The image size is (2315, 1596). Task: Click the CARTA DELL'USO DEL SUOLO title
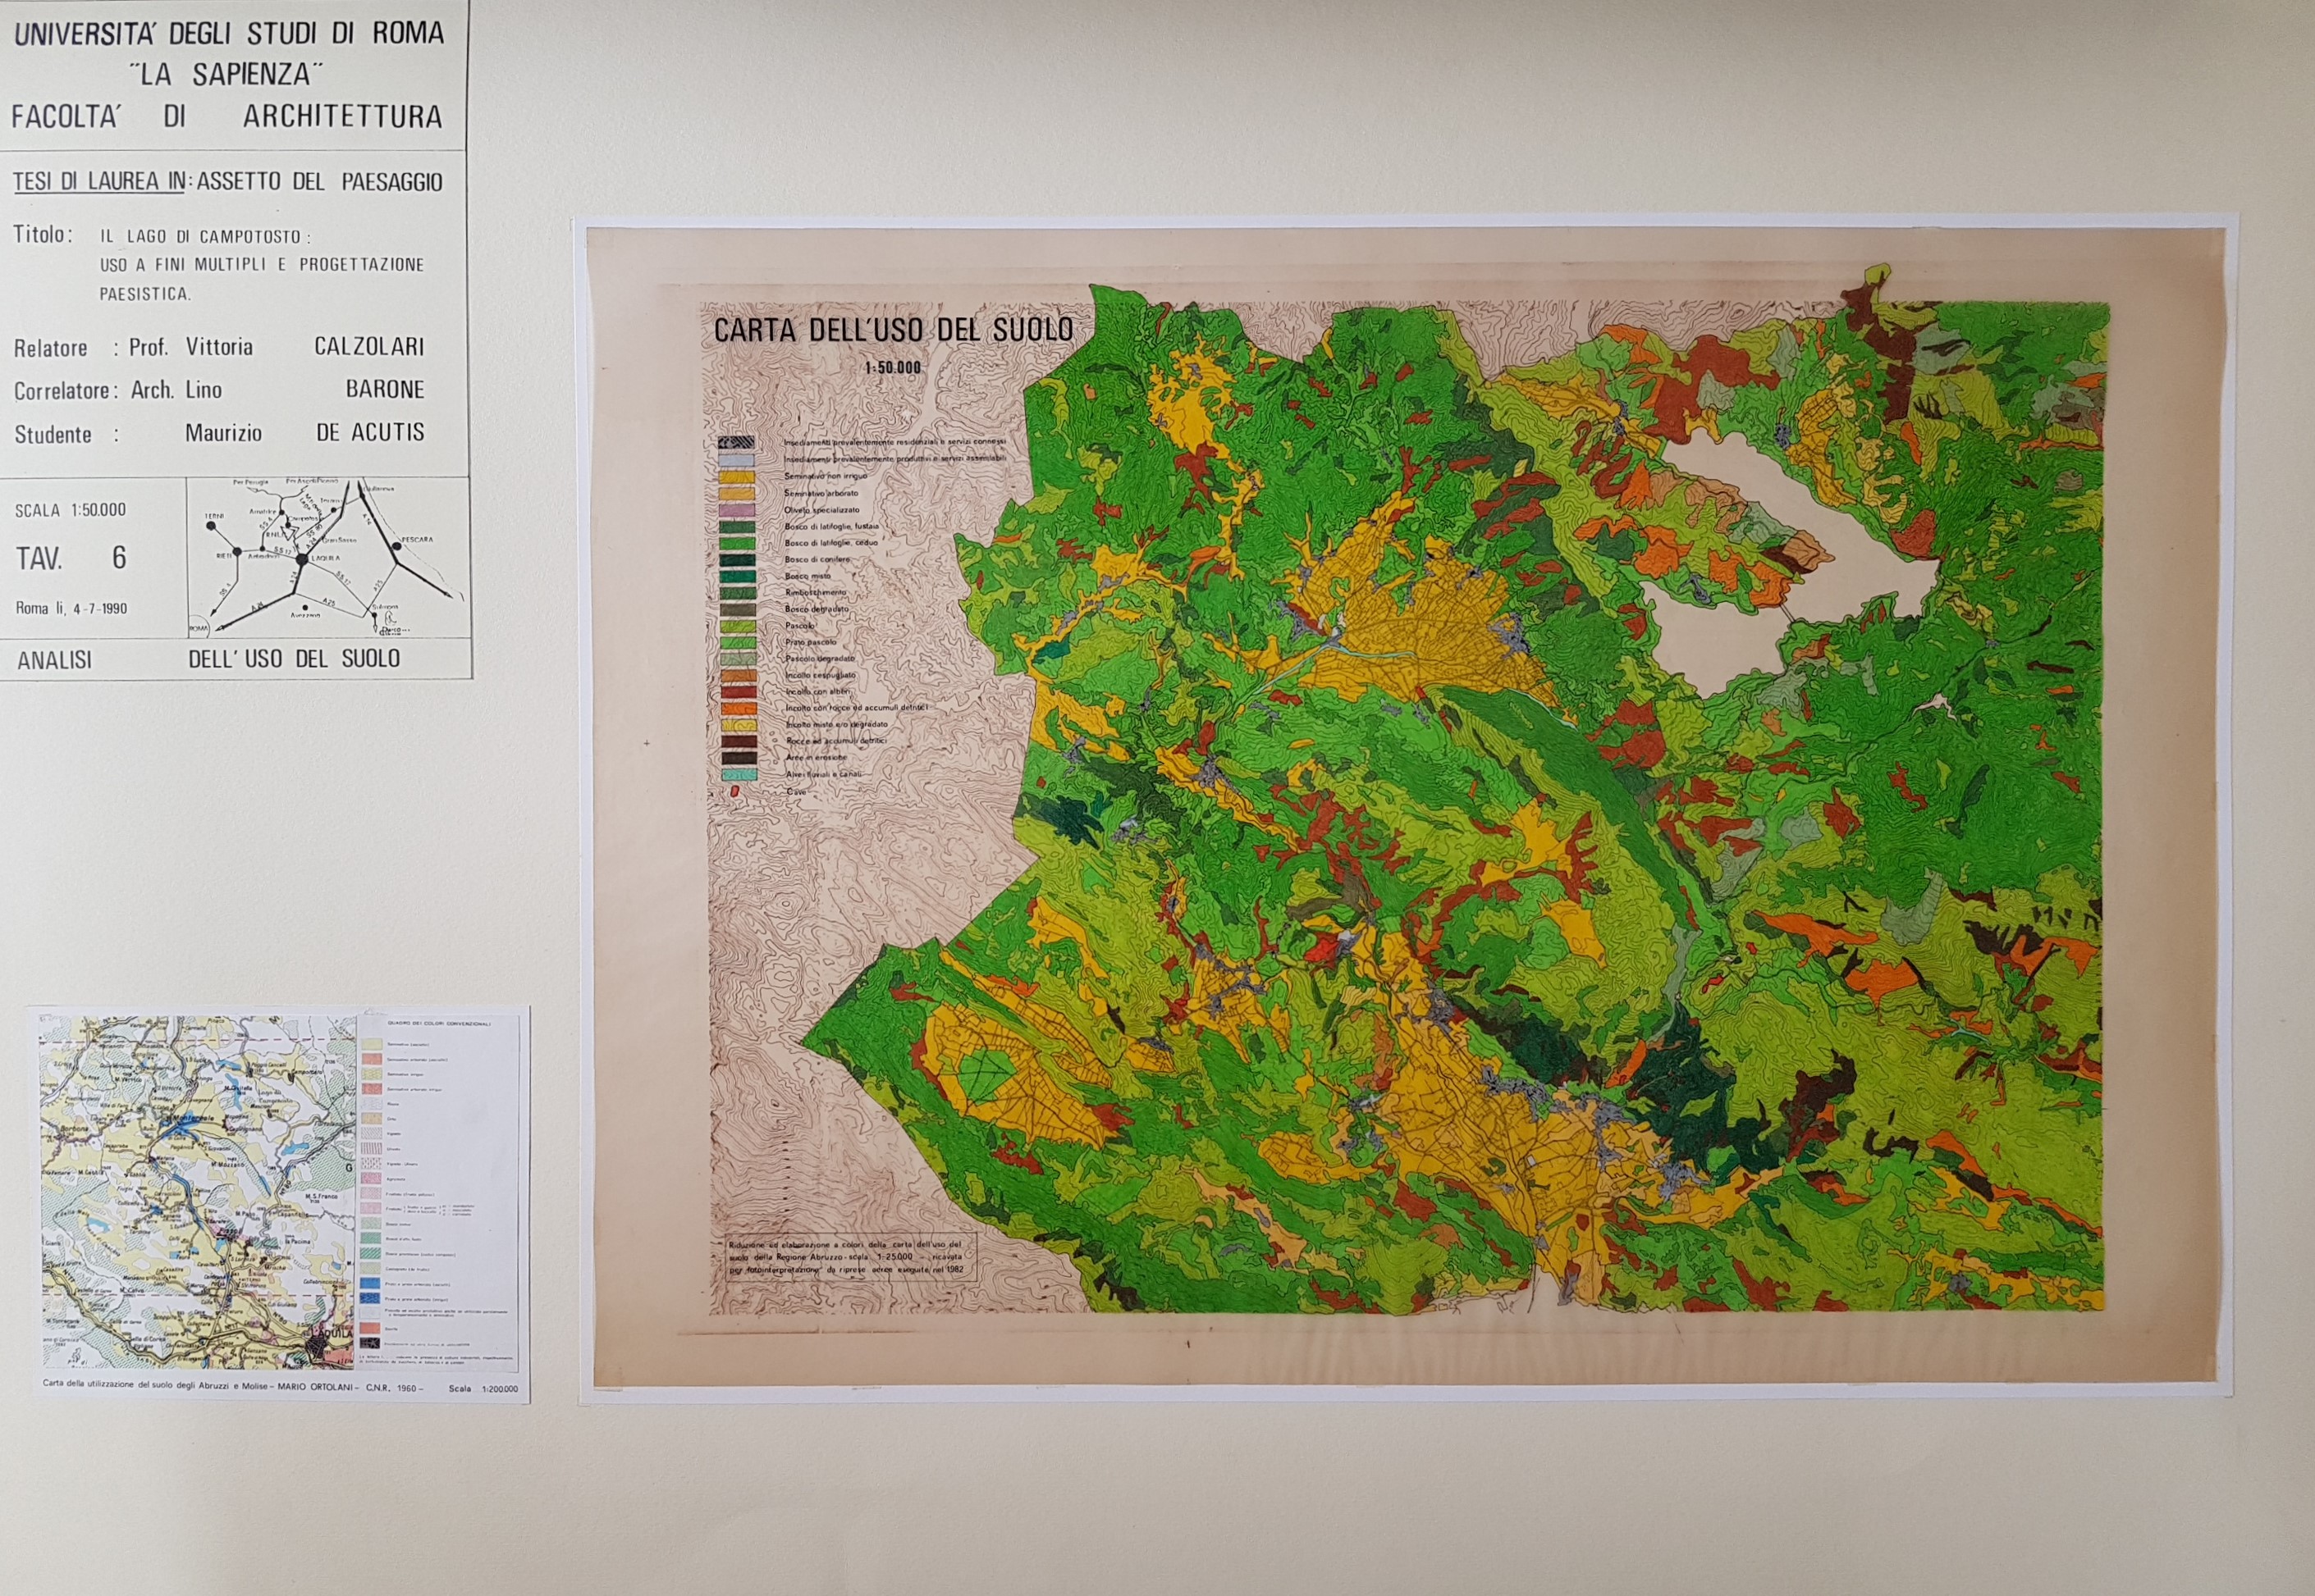click(894, 329)
